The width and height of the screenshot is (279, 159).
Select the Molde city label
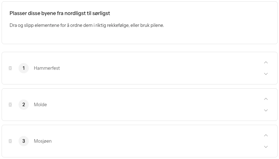click(40, 105)
